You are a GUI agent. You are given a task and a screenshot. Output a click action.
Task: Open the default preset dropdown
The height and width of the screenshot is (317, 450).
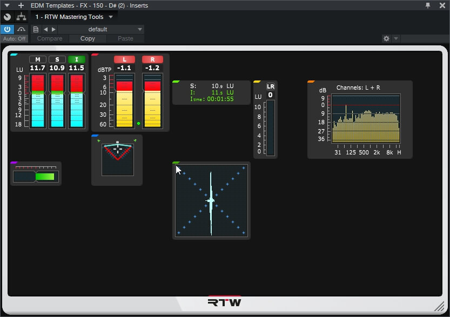pyautogui.click(x=97, y=29)
